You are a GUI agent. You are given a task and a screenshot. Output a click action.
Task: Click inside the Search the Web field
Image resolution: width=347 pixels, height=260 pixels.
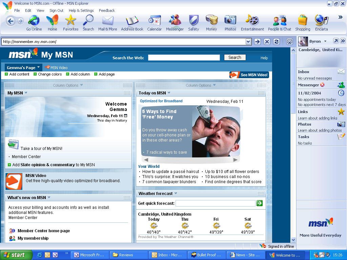[x=184, y=58]
